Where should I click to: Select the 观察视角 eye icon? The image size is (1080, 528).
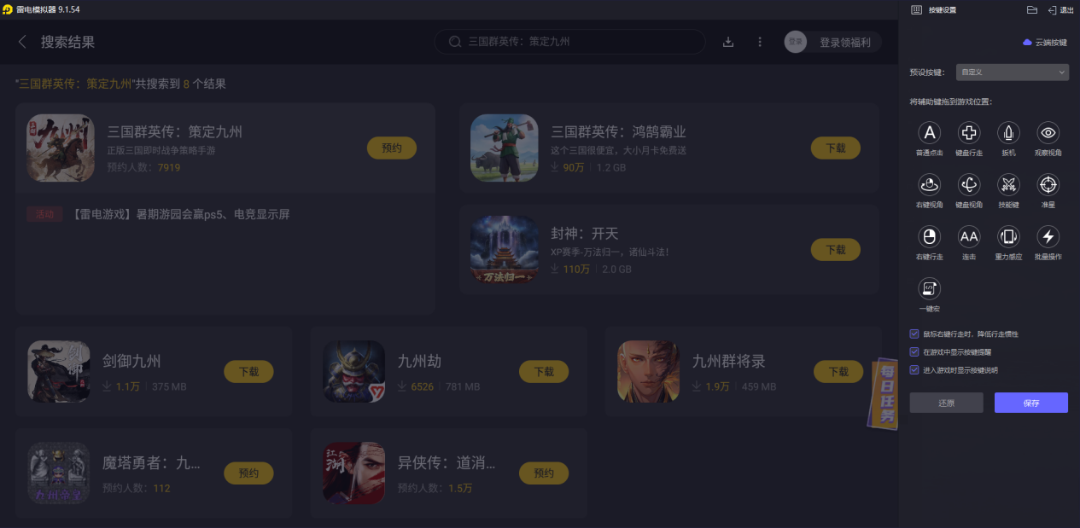tap(1048, 132)
